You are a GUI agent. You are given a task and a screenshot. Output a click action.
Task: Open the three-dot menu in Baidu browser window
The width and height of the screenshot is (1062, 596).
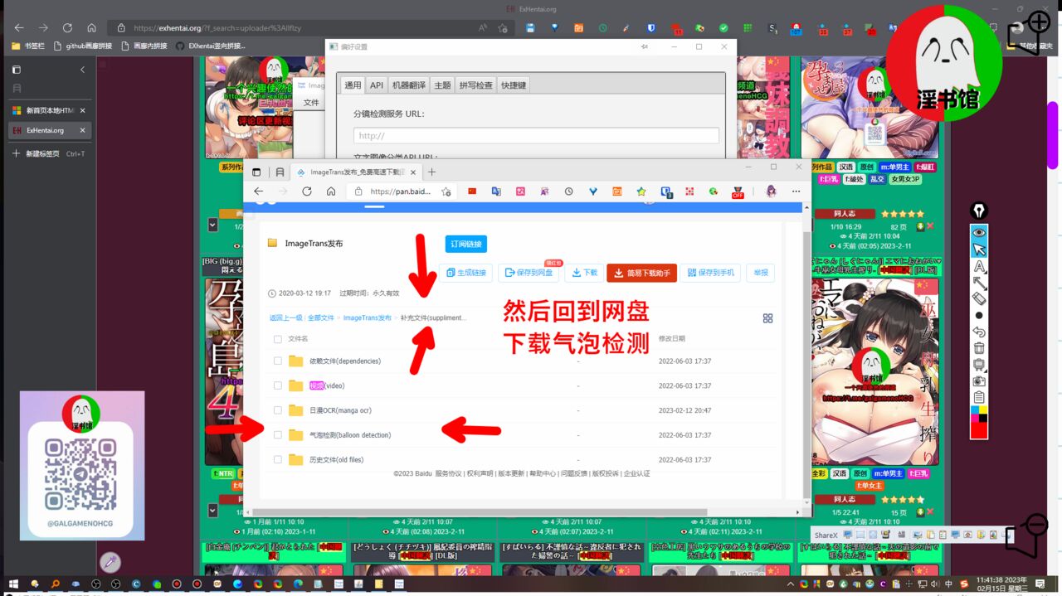(796, 191)
